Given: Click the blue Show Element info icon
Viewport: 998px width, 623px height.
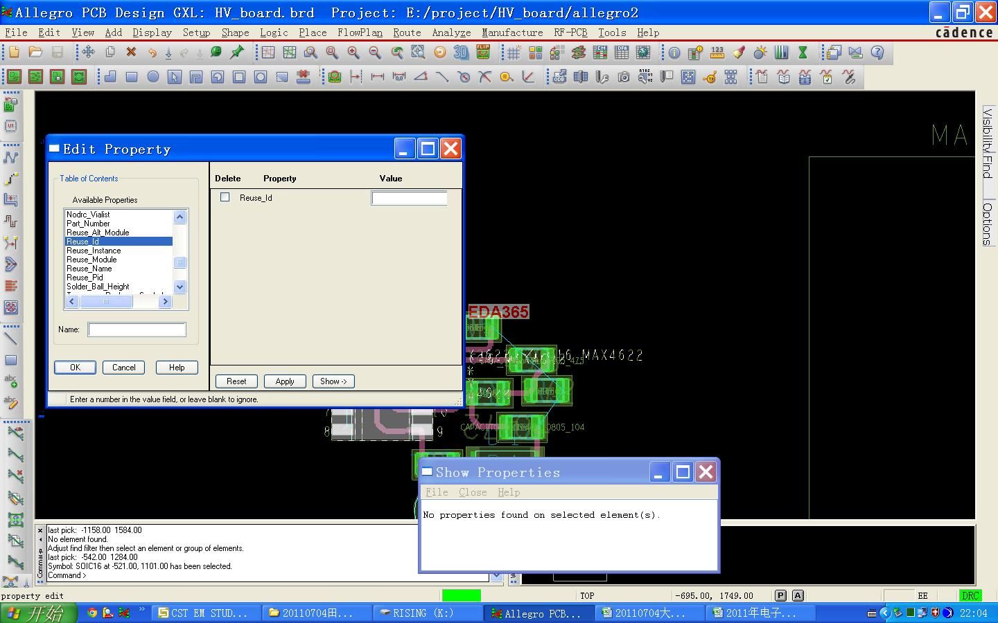Looking at the screenshot, I should click(674, 52).
